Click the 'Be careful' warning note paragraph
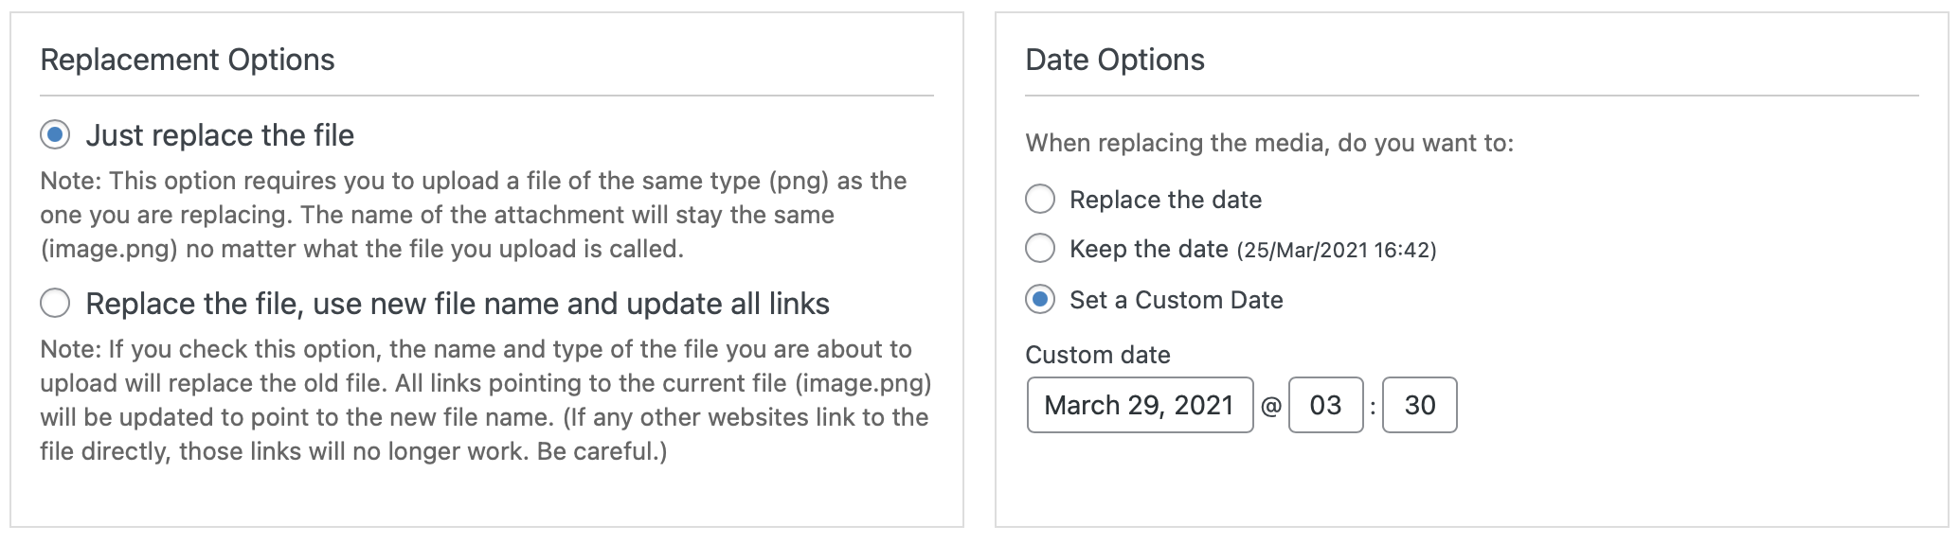 point(483,400)
